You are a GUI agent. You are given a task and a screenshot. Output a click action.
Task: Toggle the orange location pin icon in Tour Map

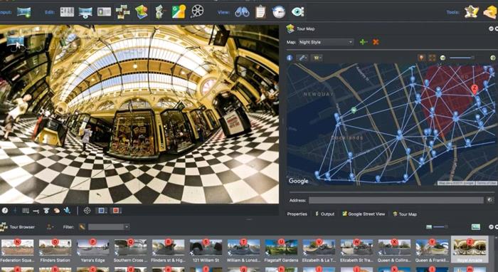(421, 58)
